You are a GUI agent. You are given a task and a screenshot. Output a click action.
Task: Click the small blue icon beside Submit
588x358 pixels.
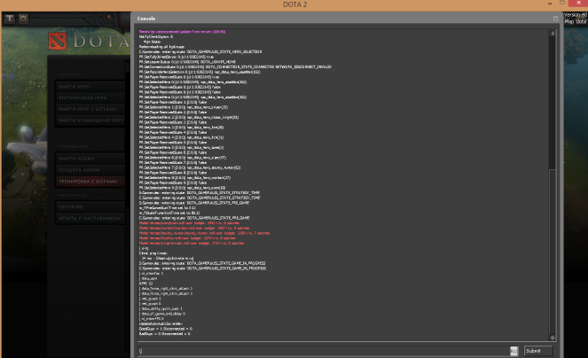click(514, 350)
